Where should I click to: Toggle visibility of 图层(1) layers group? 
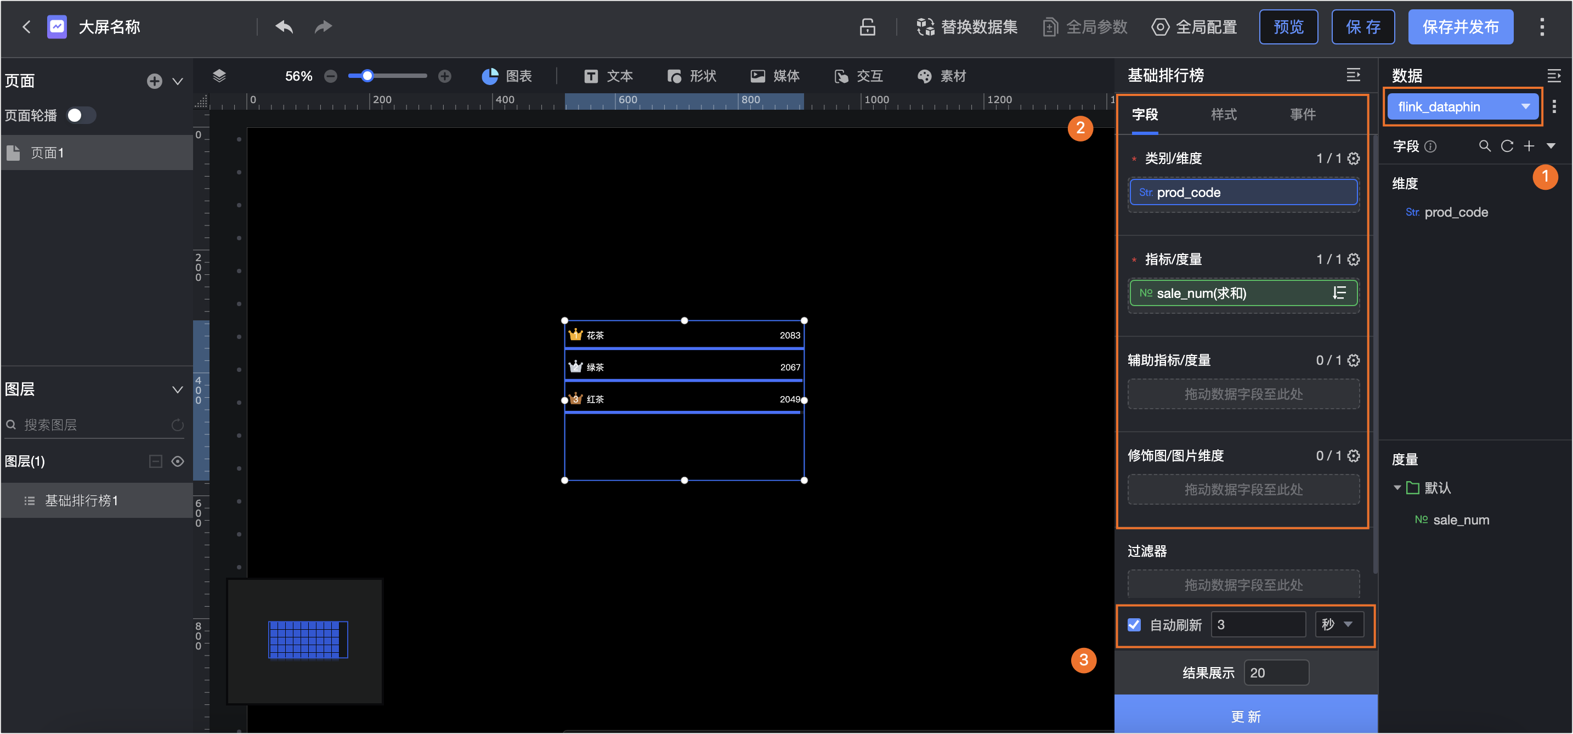177,462
